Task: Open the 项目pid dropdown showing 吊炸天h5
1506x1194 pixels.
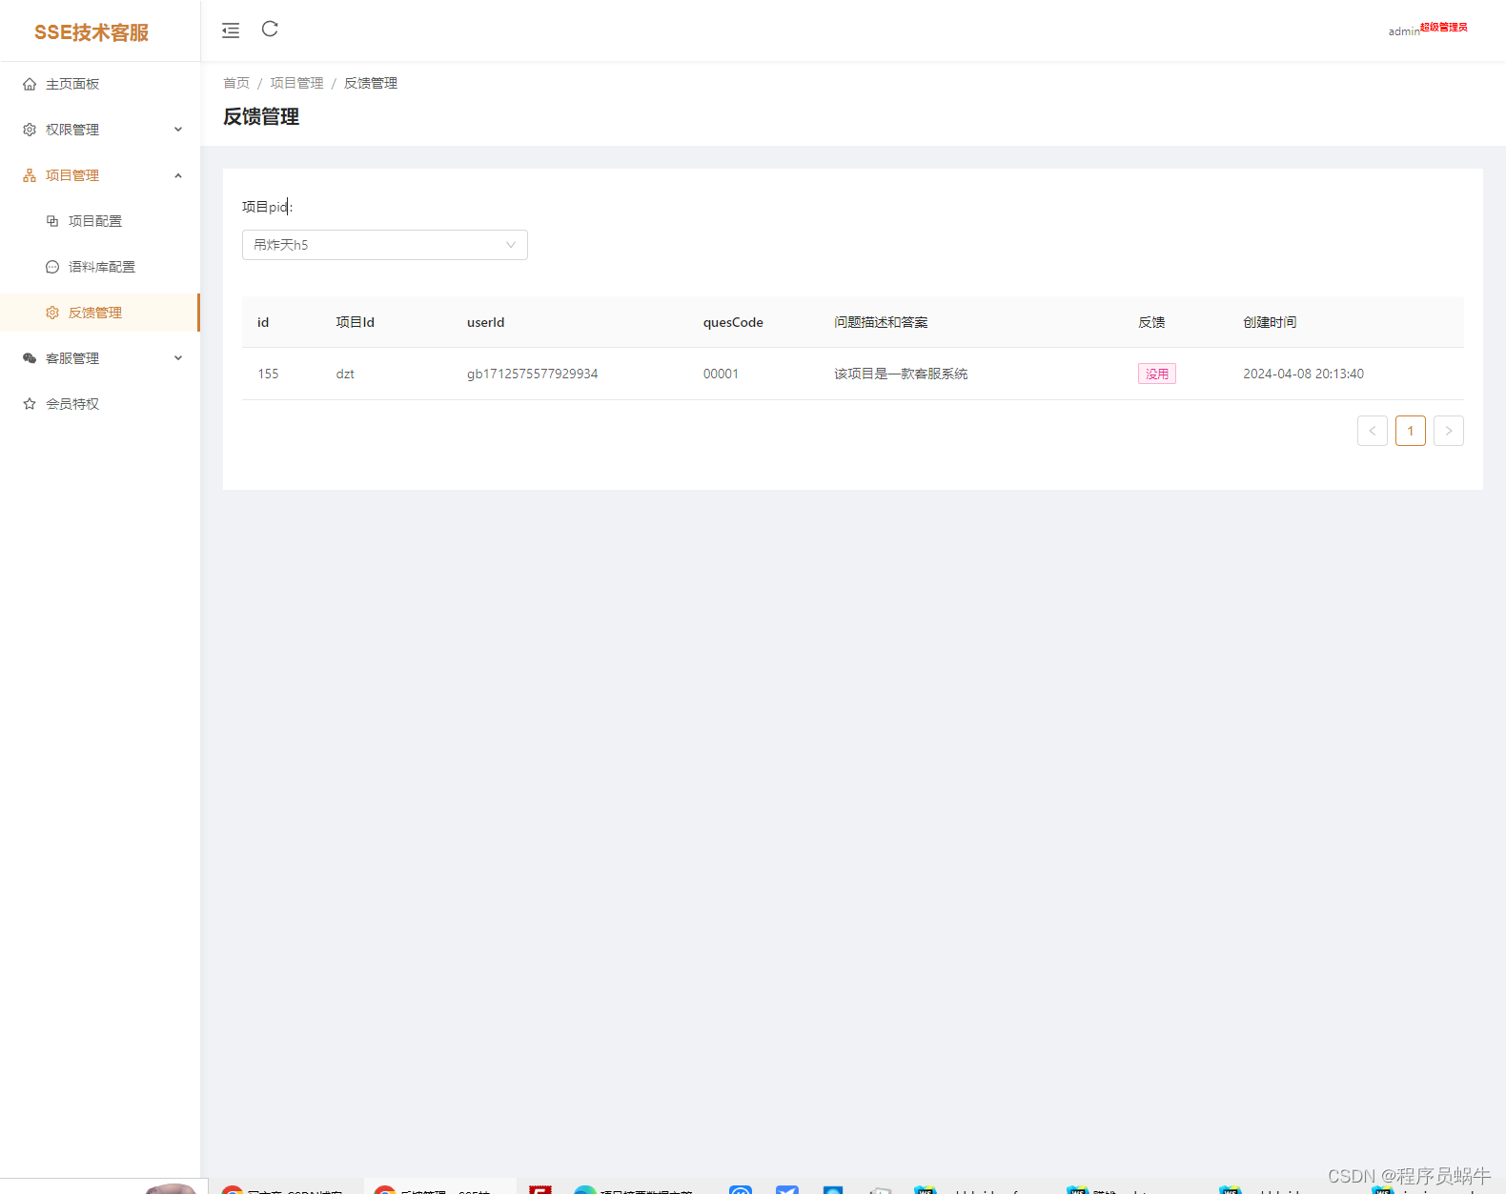Action: [x=385, y=245]
